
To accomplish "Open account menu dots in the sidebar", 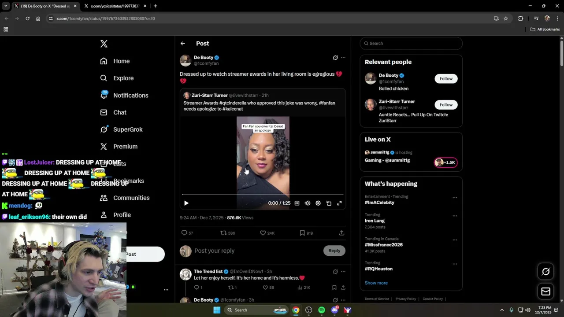I will click(166, 290).
